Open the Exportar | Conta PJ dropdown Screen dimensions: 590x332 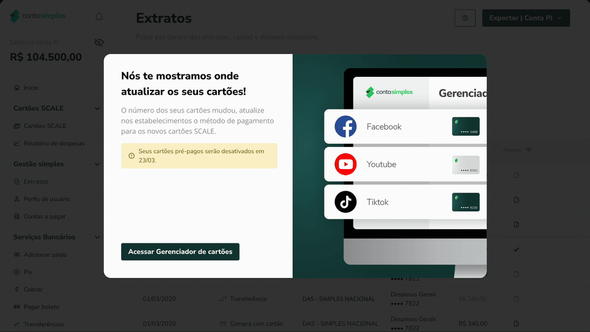pos(526,18)
